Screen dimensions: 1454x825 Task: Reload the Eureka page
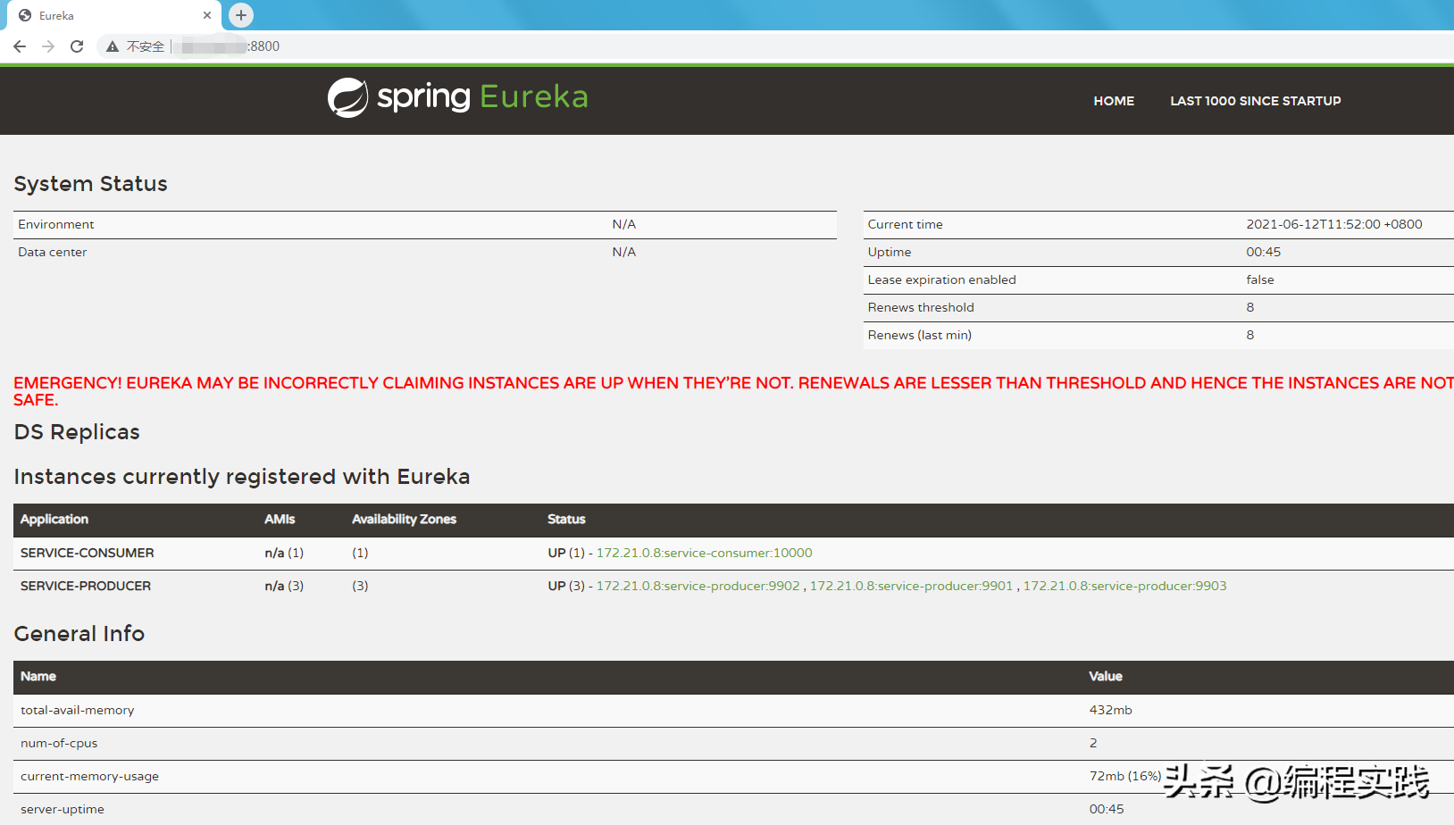(x=77, y=46)
